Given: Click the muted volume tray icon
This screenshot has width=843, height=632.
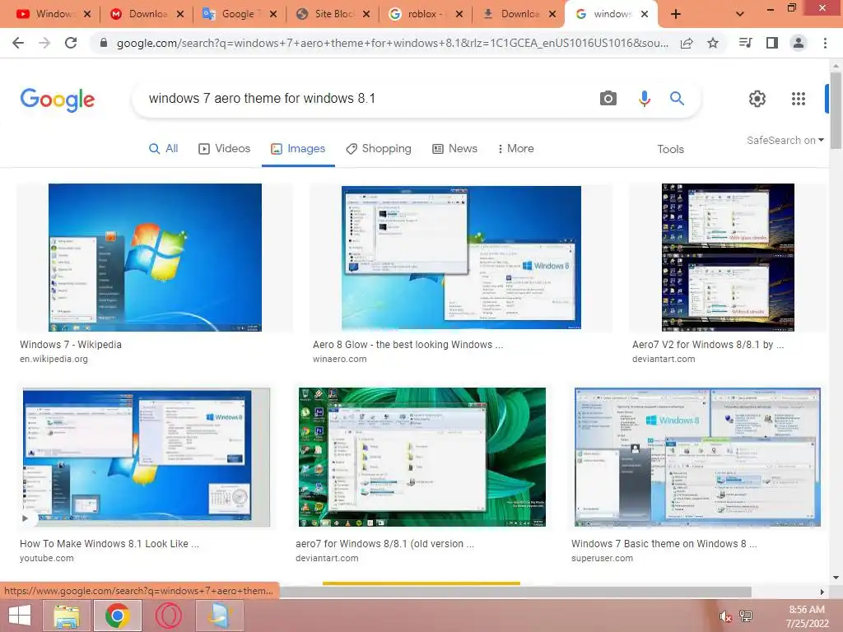Looking at the screenshot, I should (x=724, y=617).
